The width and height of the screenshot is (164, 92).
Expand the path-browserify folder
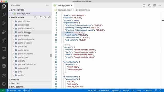[13, 28]
